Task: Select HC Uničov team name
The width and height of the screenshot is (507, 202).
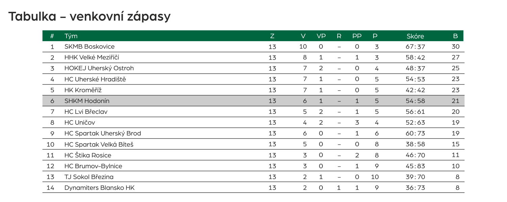Action: coord(80,122)
